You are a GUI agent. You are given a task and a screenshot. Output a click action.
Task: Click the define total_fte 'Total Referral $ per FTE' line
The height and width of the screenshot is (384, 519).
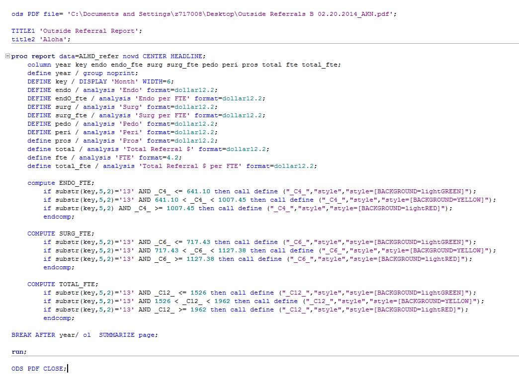click(172, 166)
